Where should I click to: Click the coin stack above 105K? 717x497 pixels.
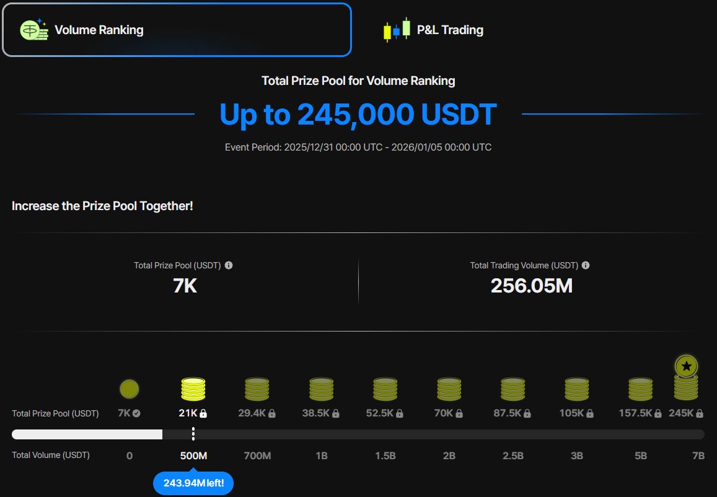tap(576, 389)
